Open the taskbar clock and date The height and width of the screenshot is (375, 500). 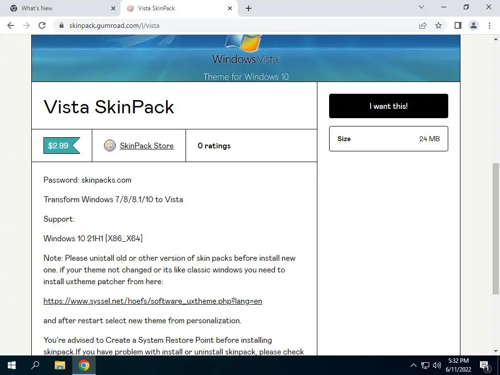458,365
